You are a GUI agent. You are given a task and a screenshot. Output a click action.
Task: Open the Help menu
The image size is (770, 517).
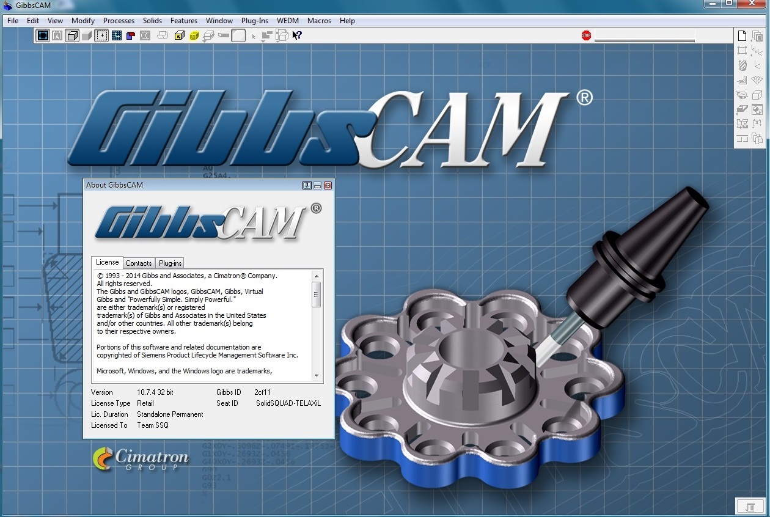click(347, 20)
